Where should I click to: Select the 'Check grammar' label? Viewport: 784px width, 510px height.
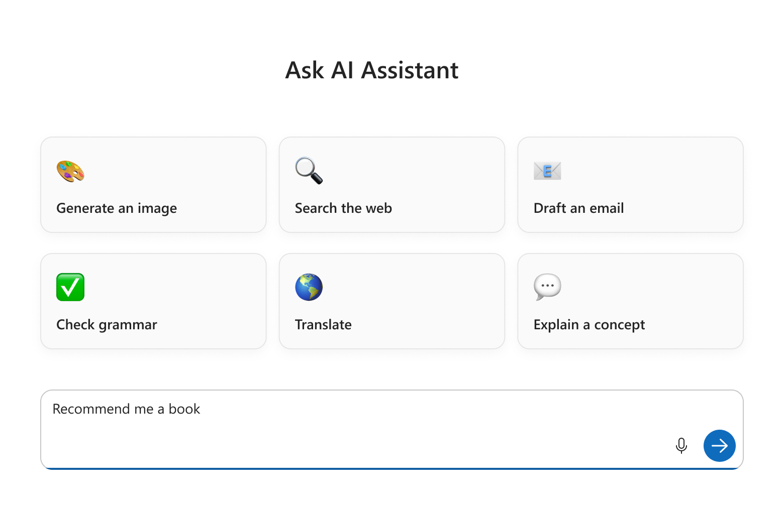[107, 325]
